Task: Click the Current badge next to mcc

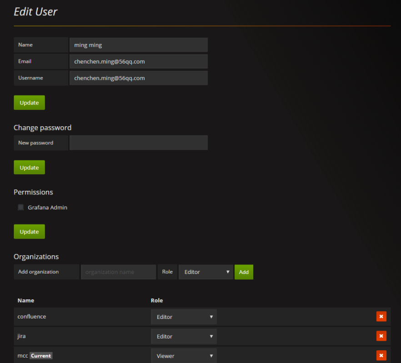Action: tap(41, 356)
